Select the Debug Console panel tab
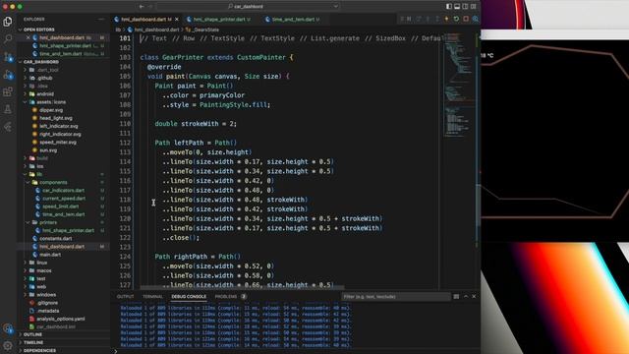Screen dimensions: 629x354 point(189,297)
